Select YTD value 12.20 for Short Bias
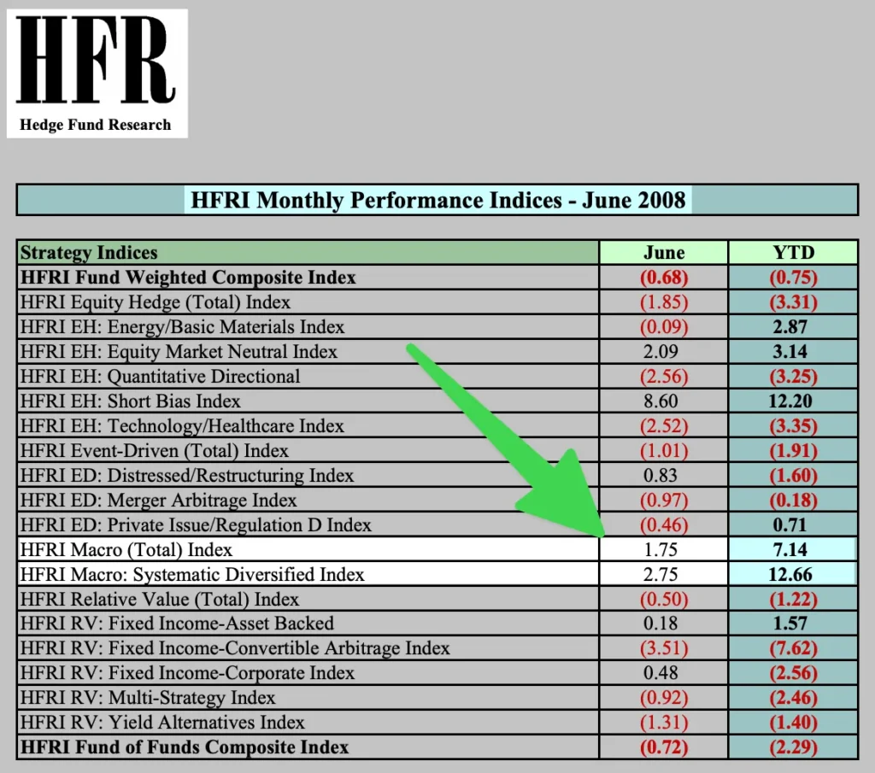This screenshot has height=773, width=875. click(x=790, y=401)
